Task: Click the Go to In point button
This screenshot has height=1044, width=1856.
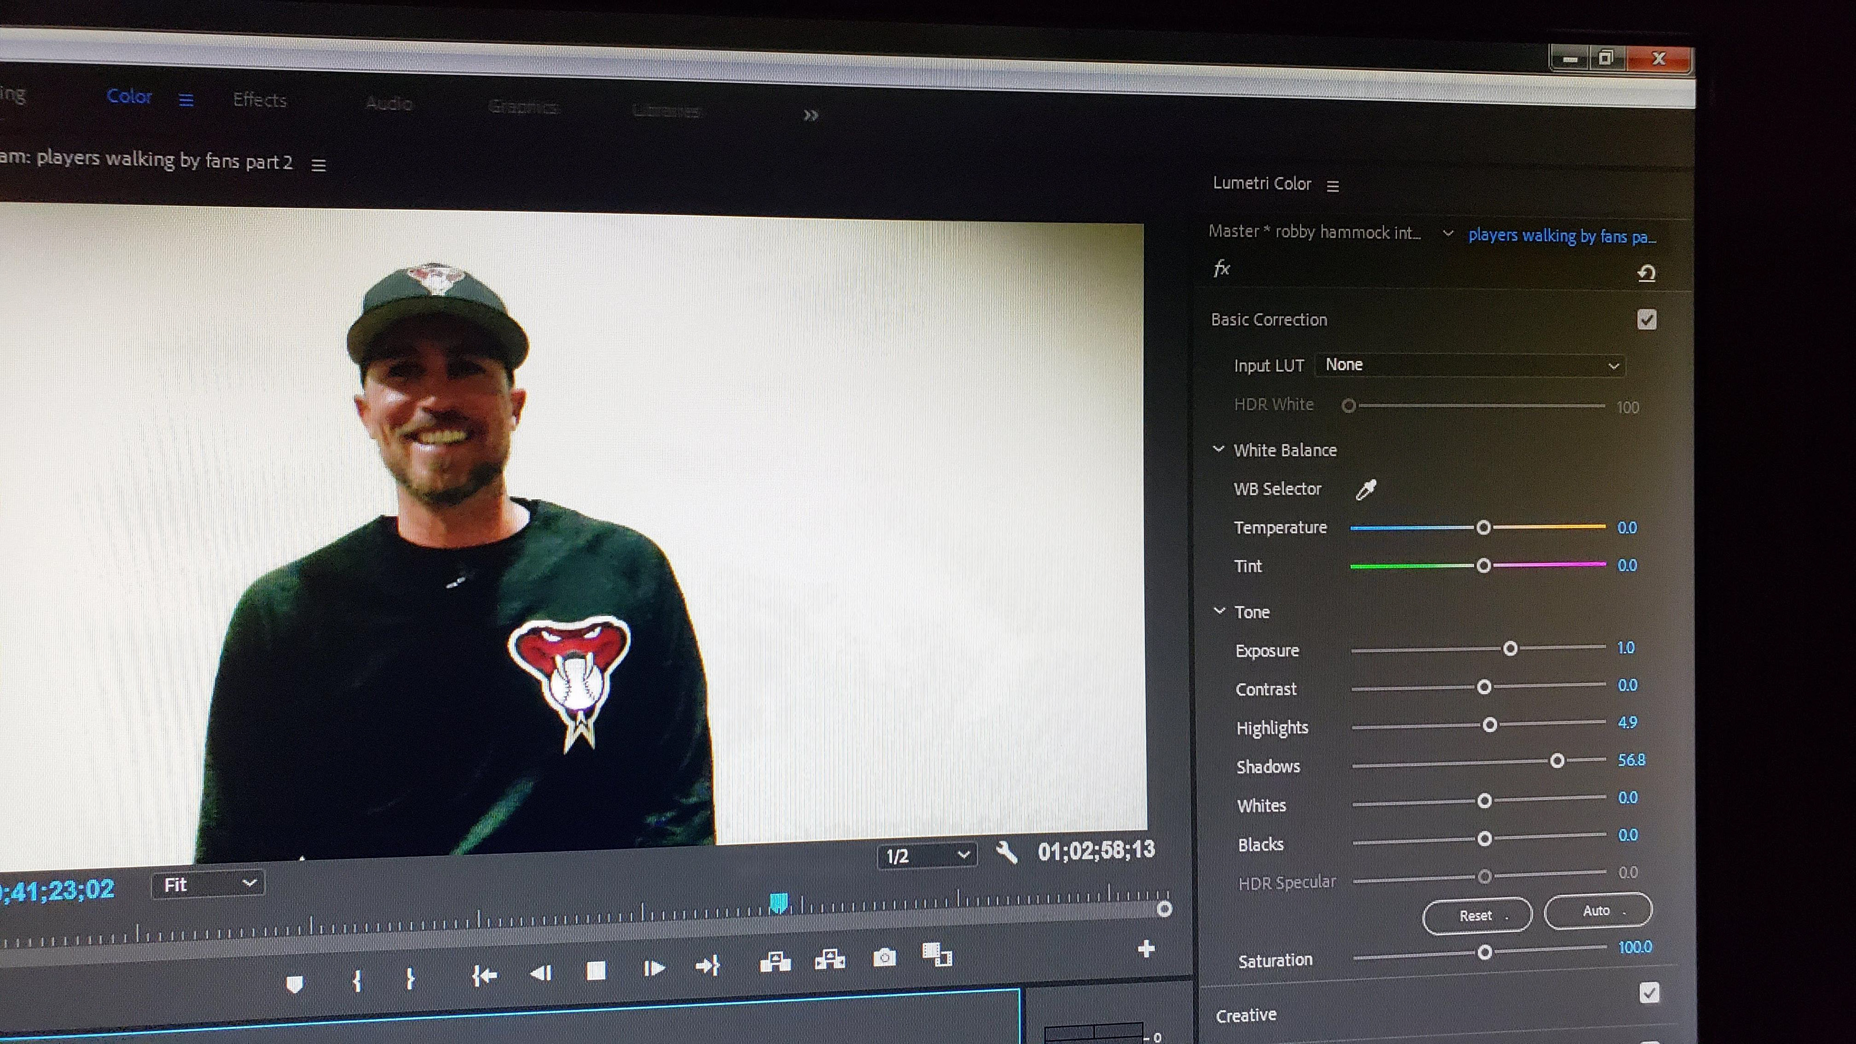Action: [484, 975]
